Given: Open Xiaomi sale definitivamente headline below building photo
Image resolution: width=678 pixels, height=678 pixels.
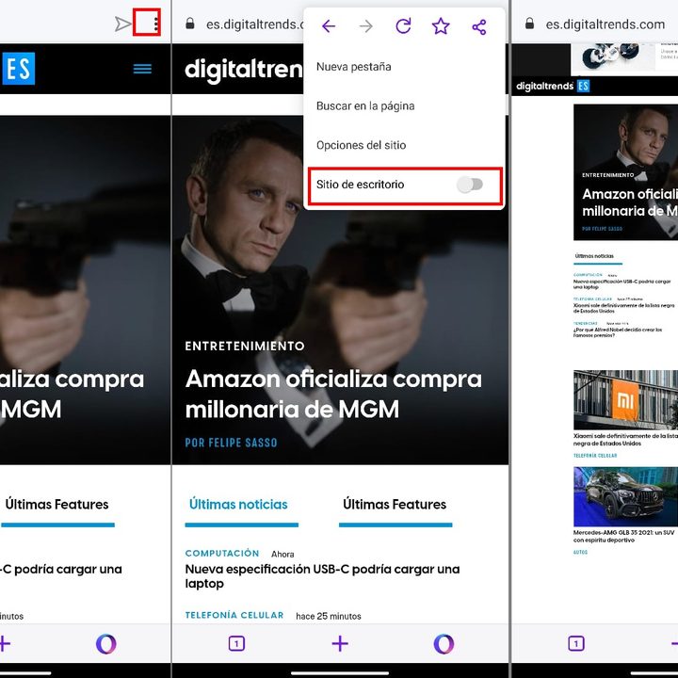Looking at the screenshot, I should (x=625, y=440).
